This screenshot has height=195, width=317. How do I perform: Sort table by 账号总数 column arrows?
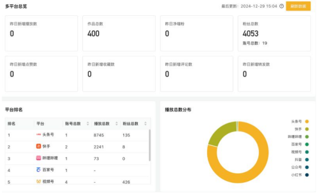(x=88, y=124)
